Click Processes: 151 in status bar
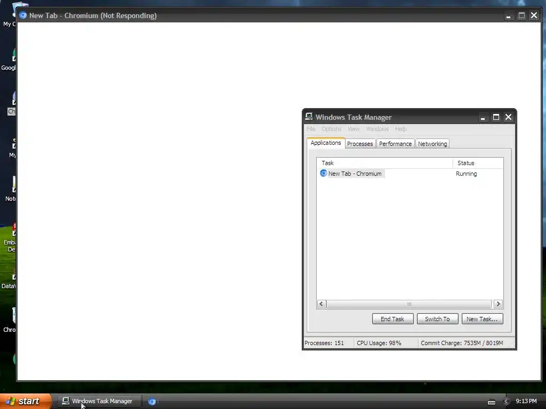The image size is (546, 409). coord(324,343)
